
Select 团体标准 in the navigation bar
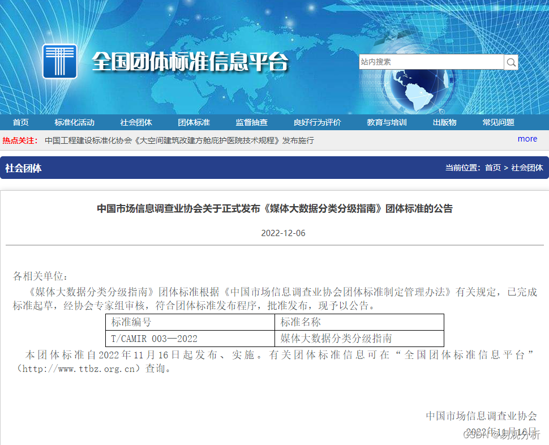tap(194, 122)
